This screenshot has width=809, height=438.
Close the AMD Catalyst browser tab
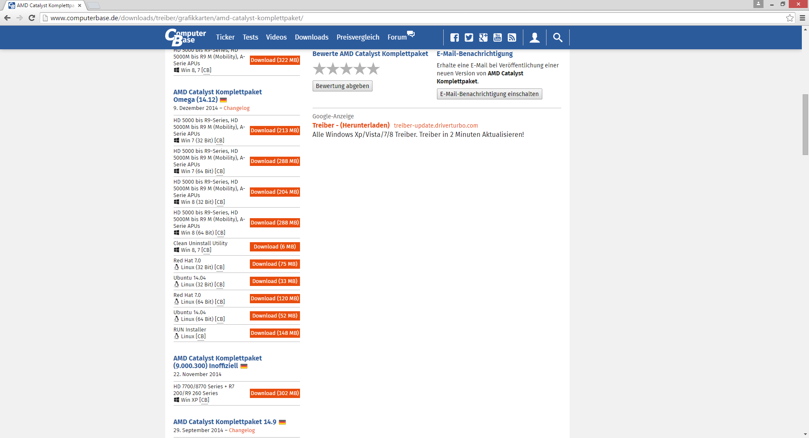point(79,5)
